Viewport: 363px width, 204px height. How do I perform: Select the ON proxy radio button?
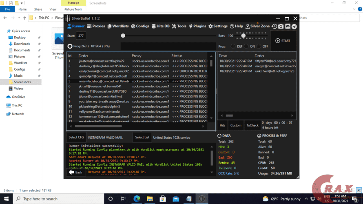point(246,47)
